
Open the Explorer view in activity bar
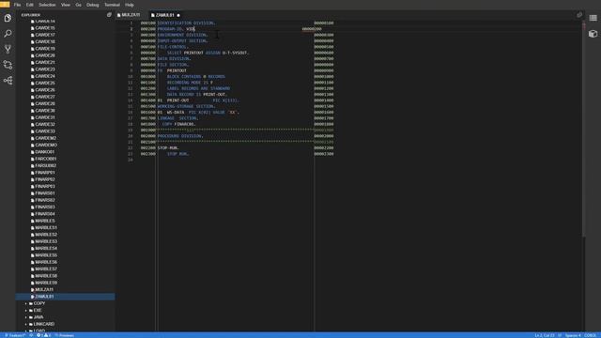pyautogui.click(x=8, y=18)
